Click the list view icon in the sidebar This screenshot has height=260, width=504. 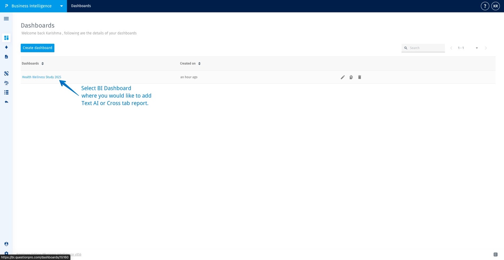(6, 92)
